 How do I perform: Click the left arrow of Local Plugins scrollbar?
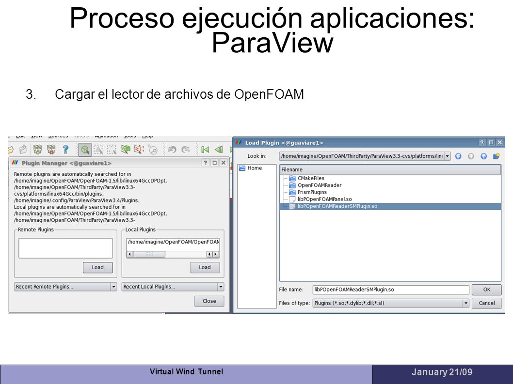[x=130, y=254]
